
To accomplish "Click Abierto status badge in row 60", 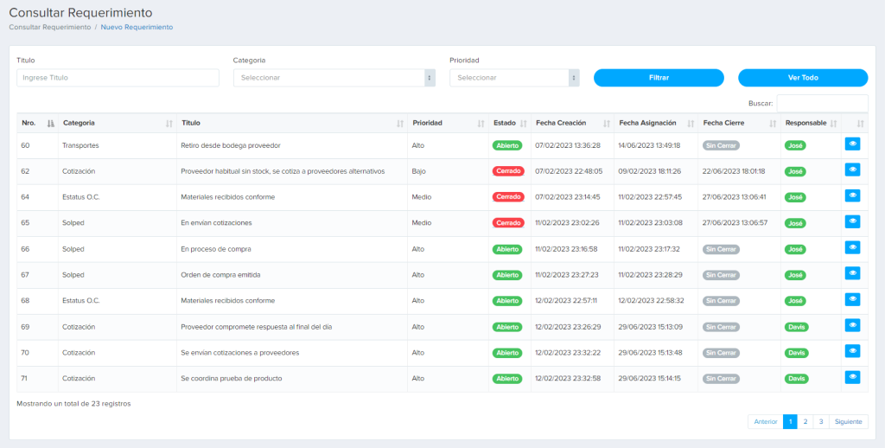I will pos(507,145).
